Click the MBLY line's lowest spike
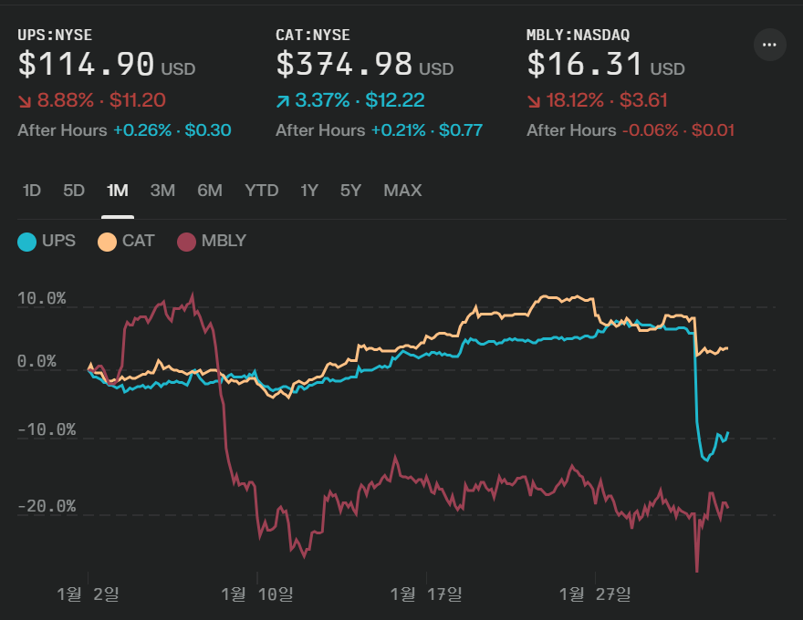 tap(697, 570)
